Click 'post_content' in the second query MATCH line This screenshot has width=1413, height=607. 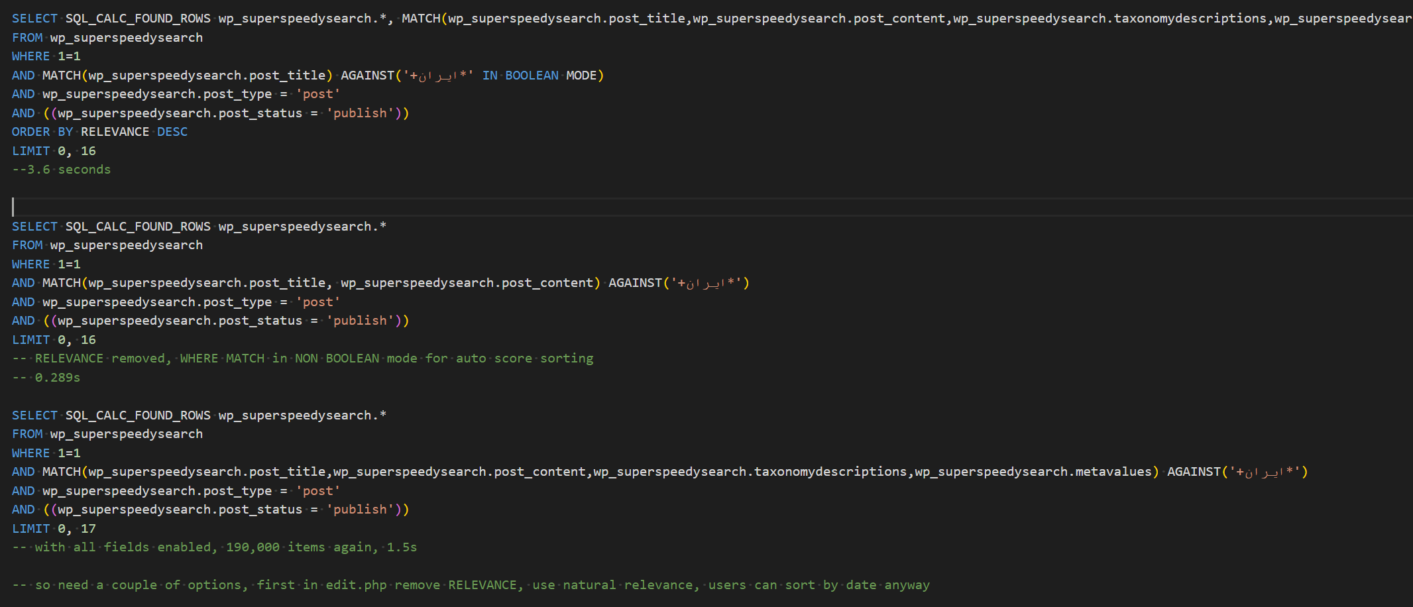tap(547, 283)
